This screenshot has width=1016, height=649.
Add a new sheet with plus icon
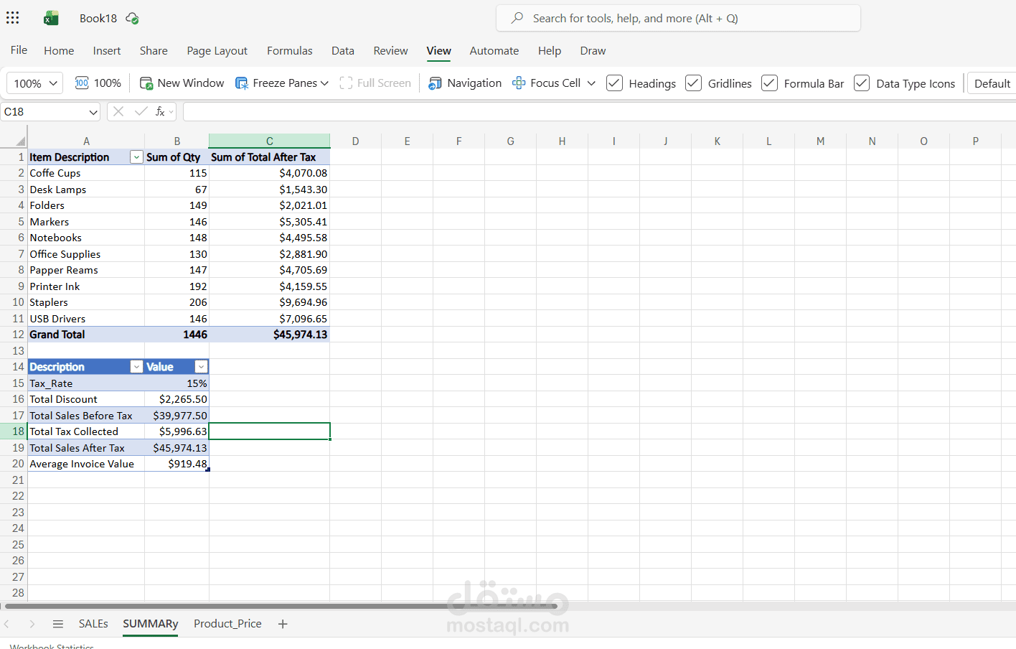point(283,624)
